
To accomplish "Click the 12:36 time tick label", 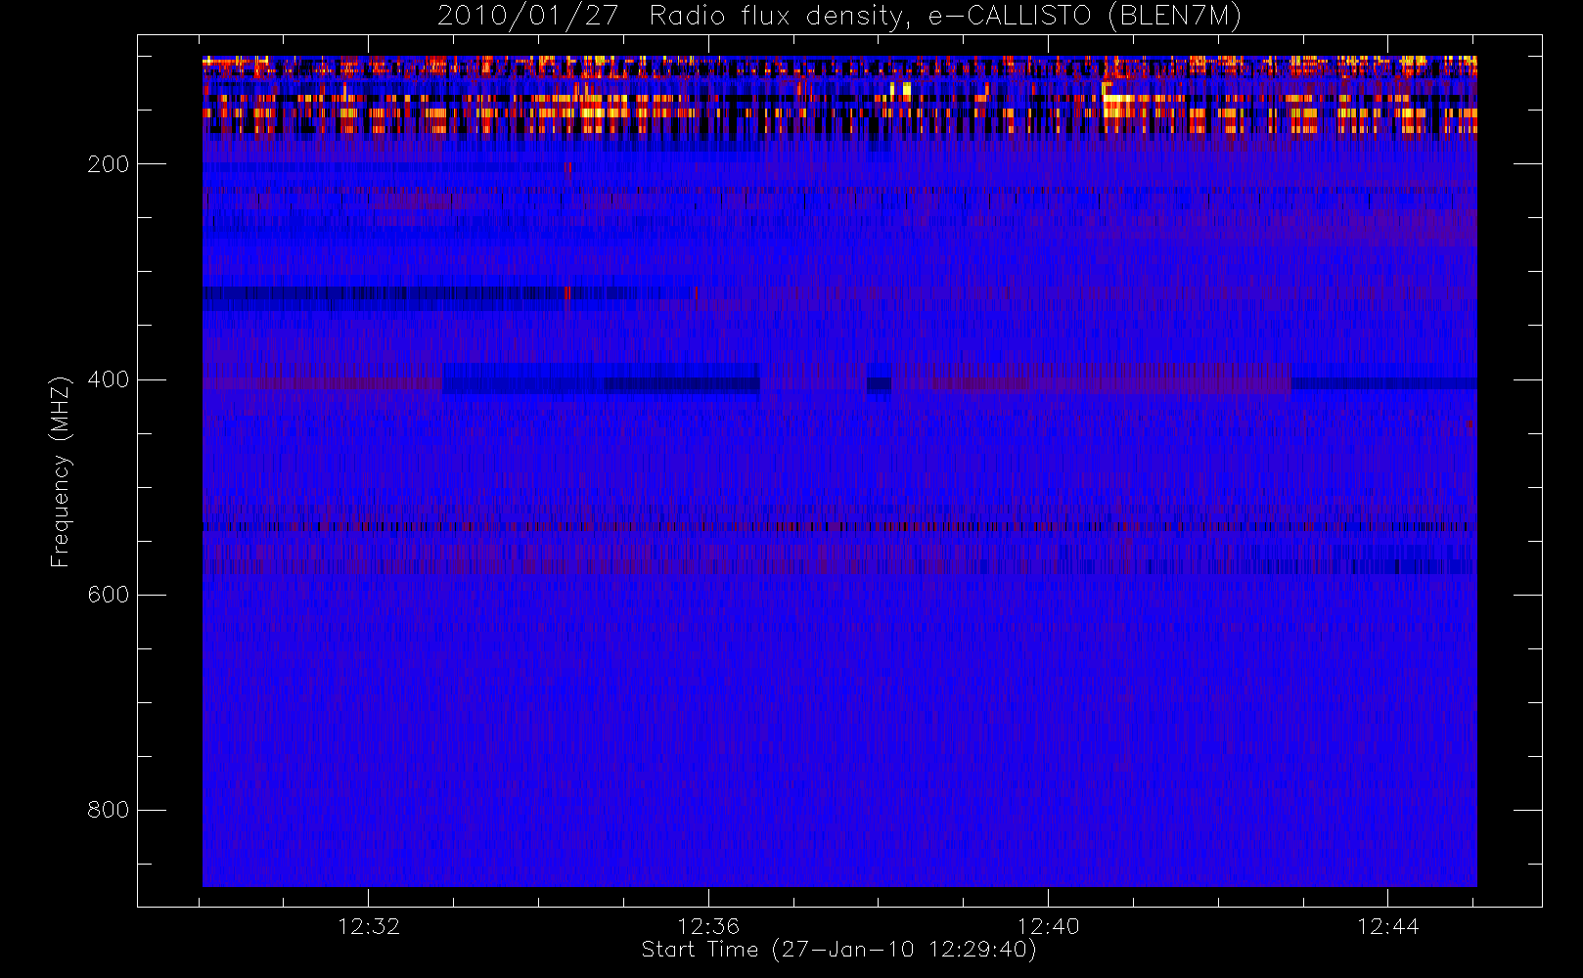I will coord(708,926).
